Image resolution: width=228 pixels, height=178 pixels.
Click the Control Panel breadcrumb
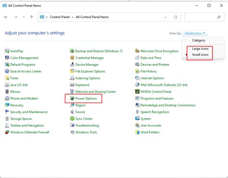click(60, 17)
